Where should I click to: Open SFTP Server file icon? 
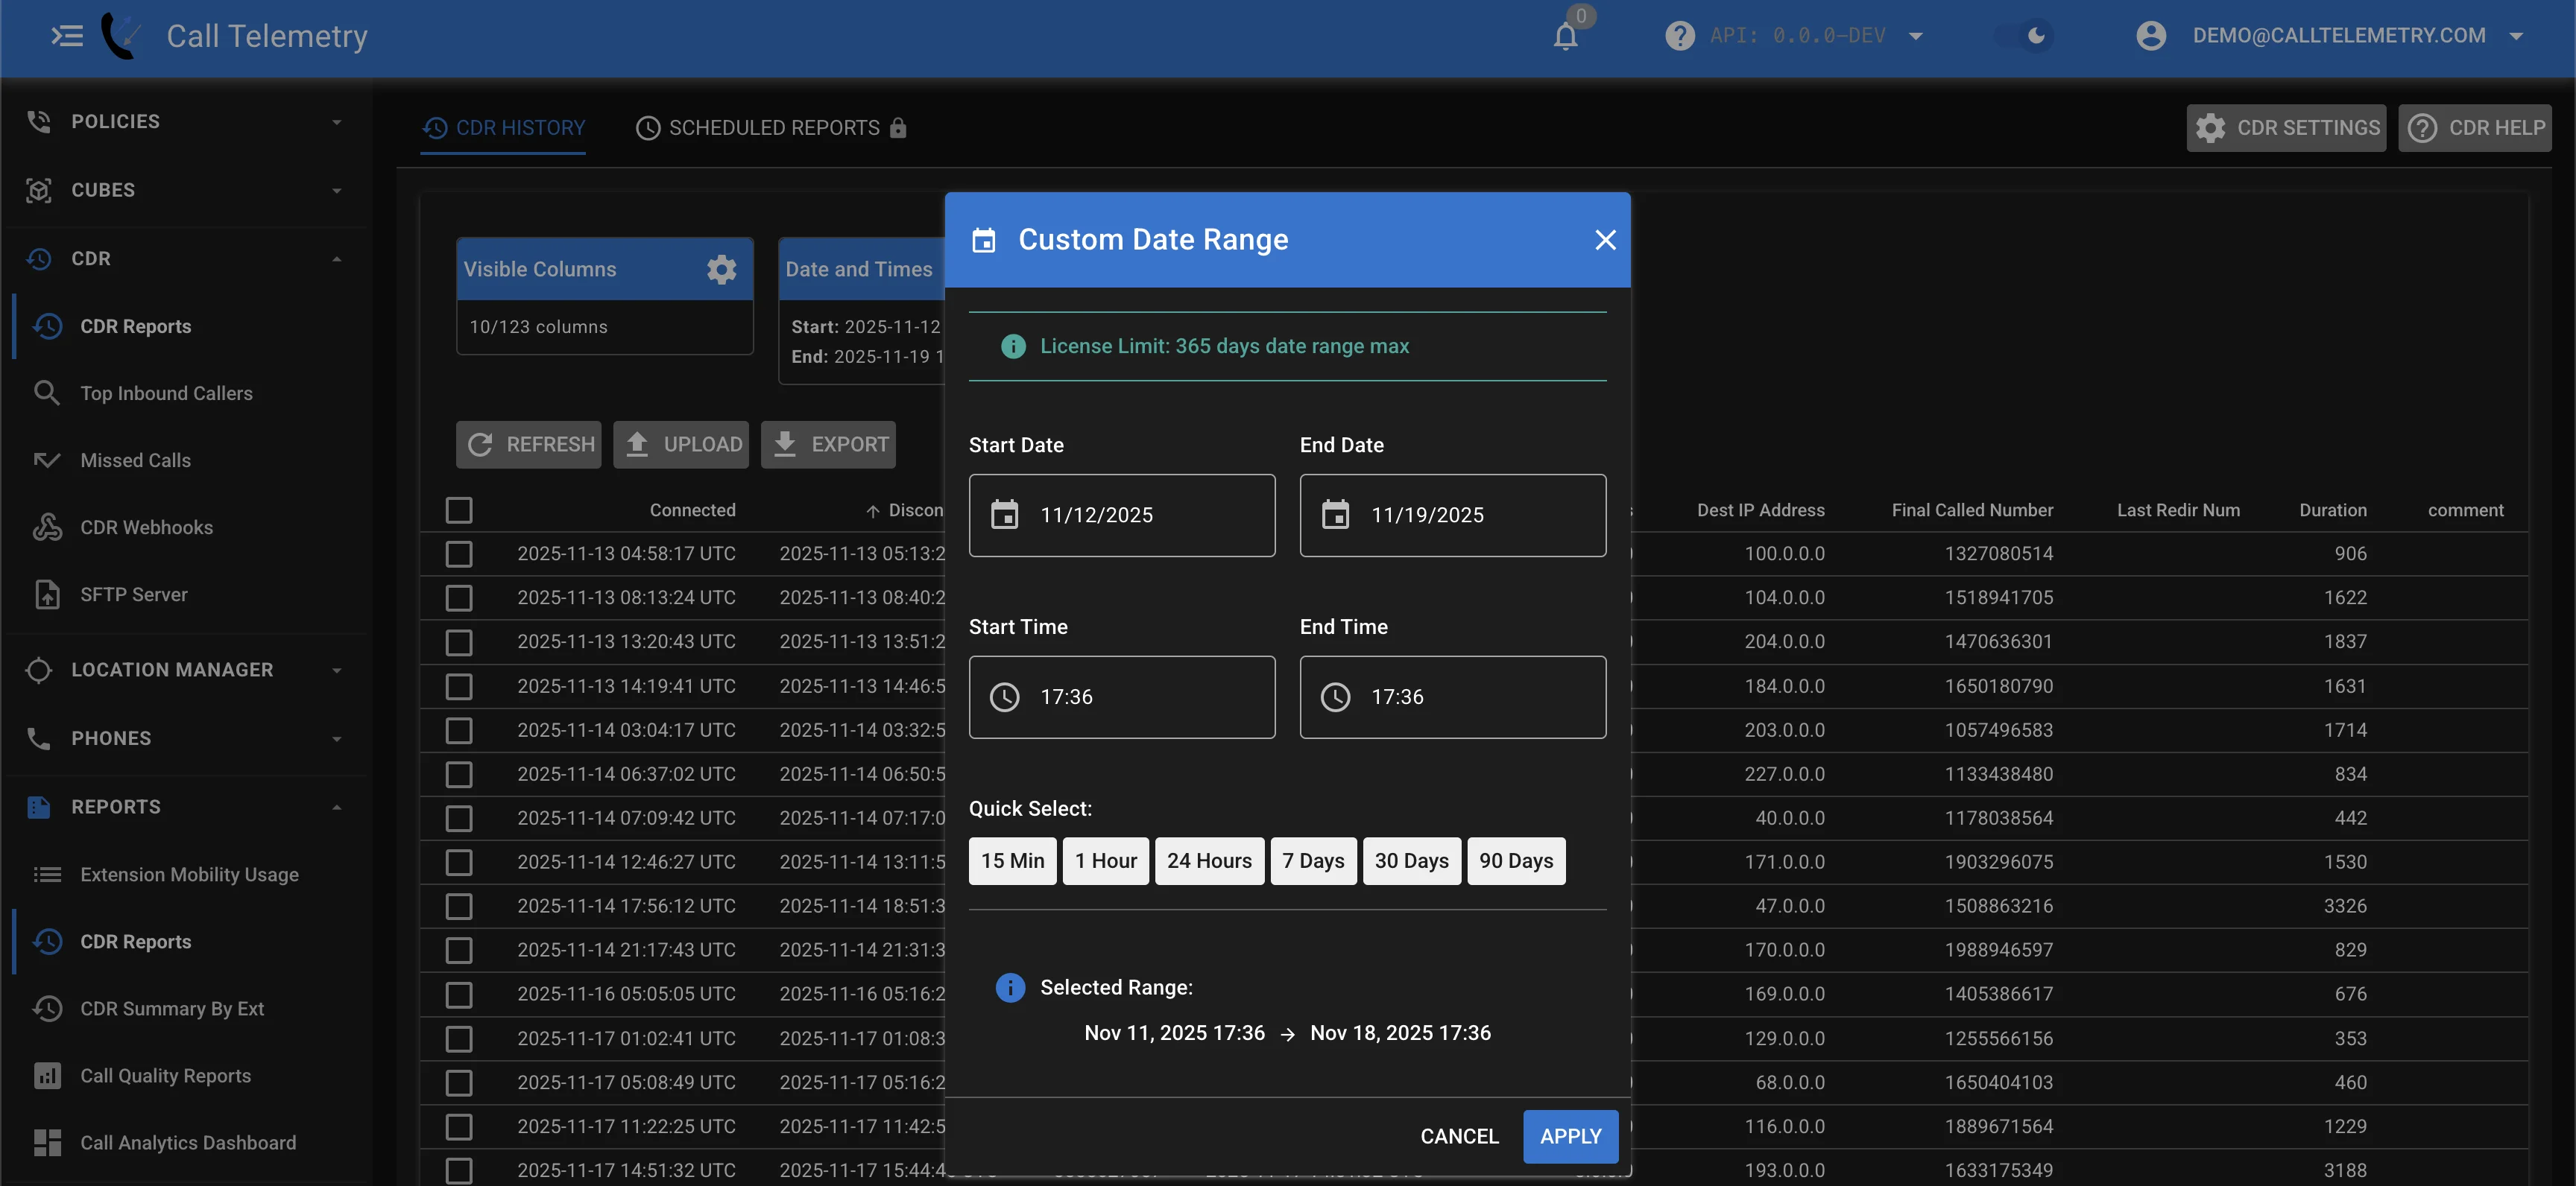pos(46,594)
